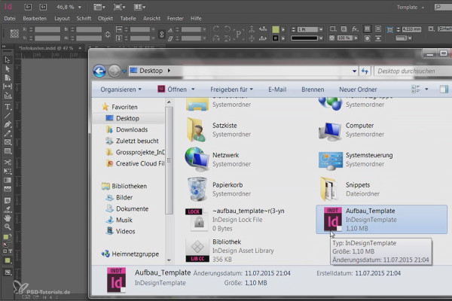Select the Eyedropper tool
This screenshot has width=452, height=301.
point(8,209)
